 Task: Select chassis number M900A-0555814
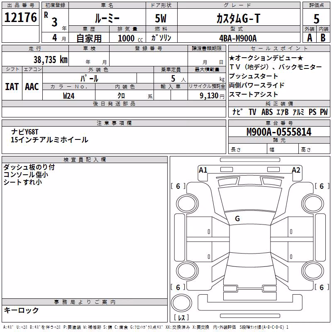[x=279, y=132]
